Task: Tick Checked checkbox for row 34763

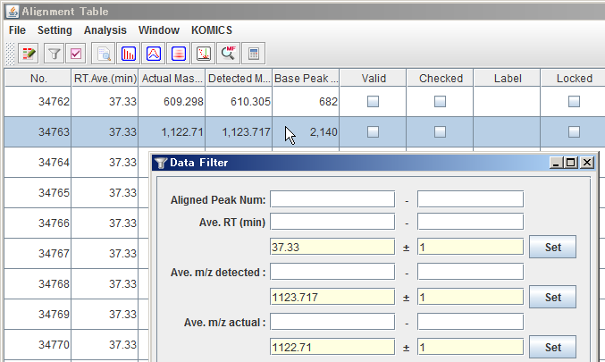Action: pyautogui.click(x=441, y=132)
